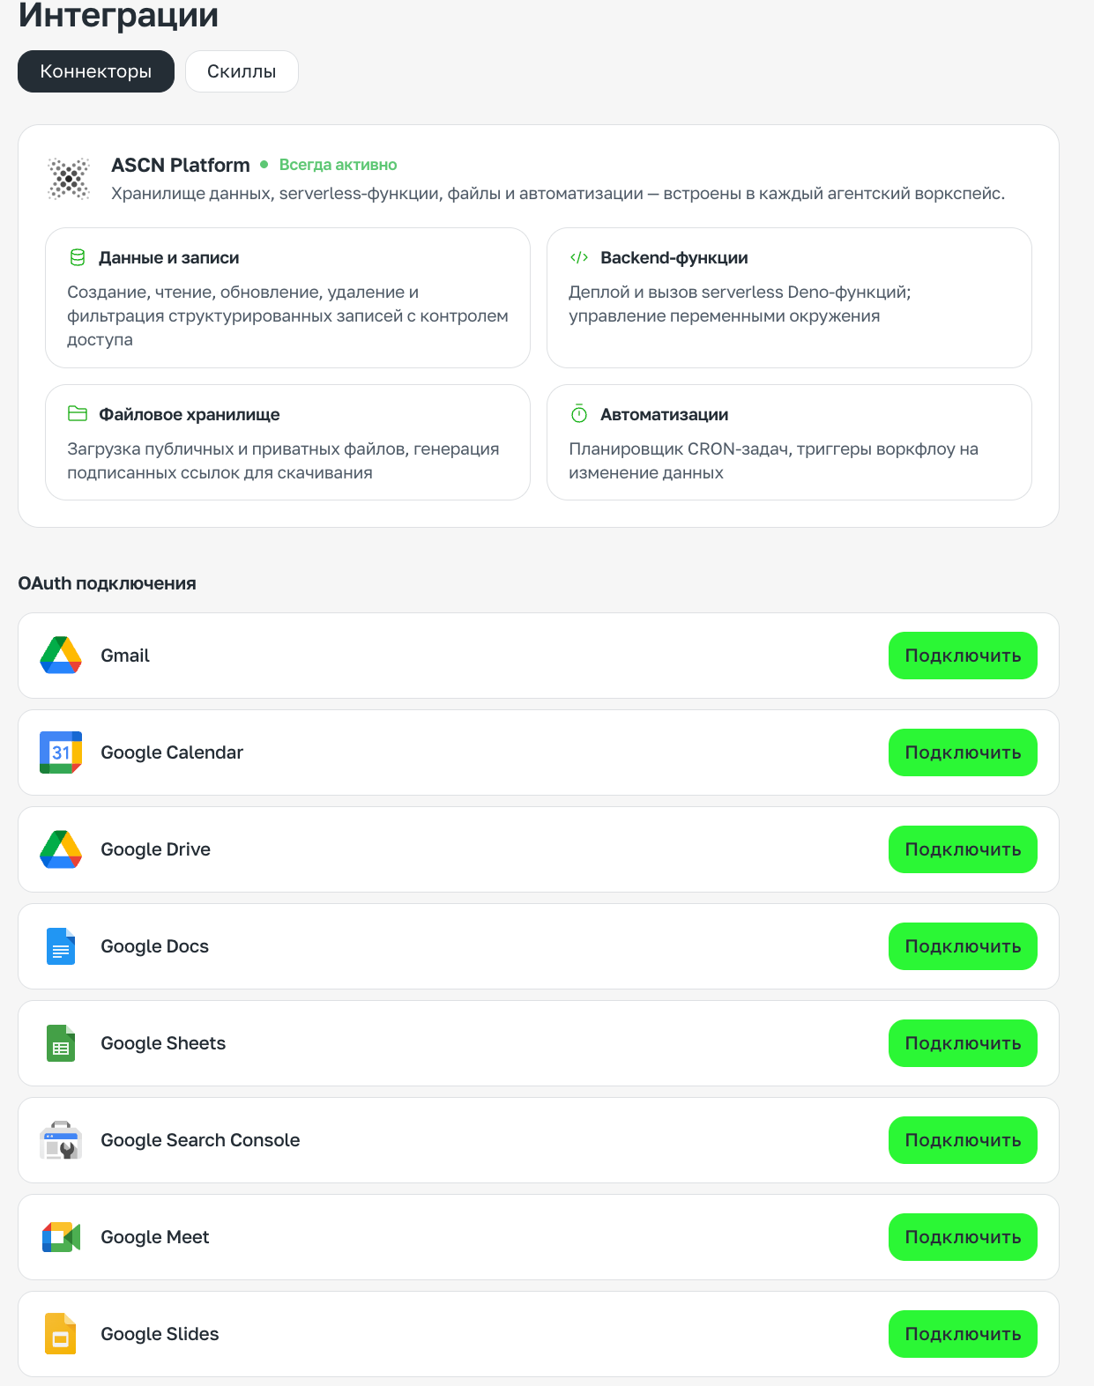The height and width of the screenshot is (1386, 1094).
Task: Click the ASCN Platform dotted logo icon
Action: coord(69,179)
